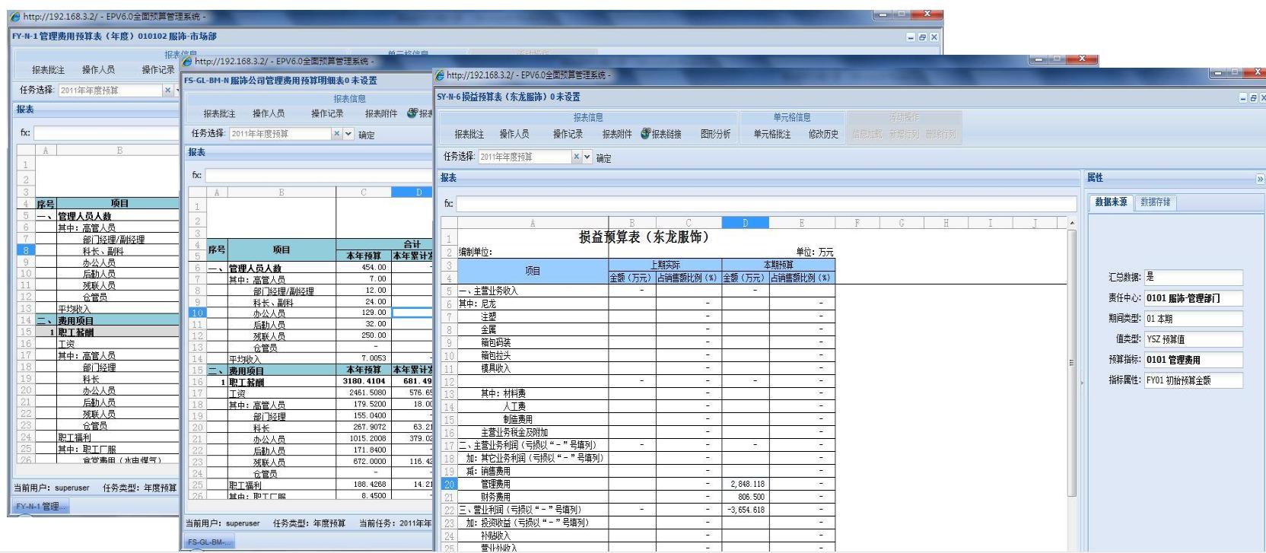Viewport: 1266px width, 553px height.
Task: Click the front sheet's vertical scrollbar up arrow
Action: (x=1073, y=223)
